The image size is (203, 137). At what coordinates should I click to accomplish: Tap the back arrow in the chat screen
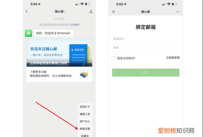click(x=27, y=12)
